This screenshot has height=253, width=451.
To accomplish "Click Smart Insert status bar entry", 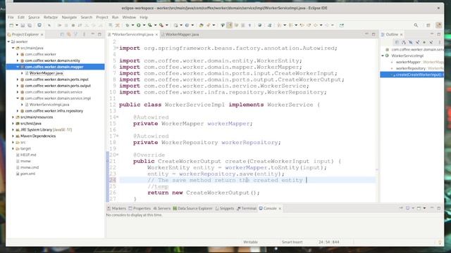I will (x=292, y=242).
